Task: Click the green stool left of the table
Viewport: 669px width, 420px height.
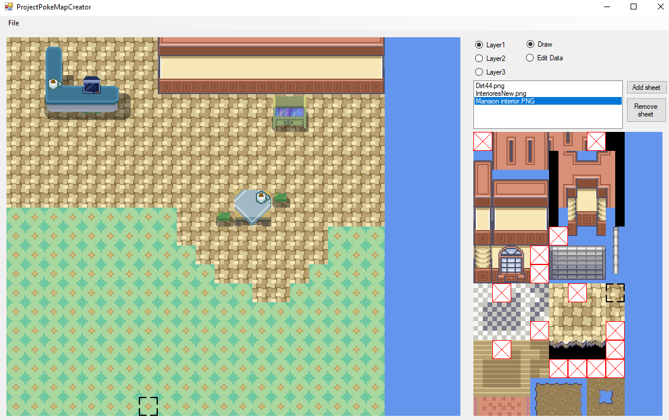Action: click(x=225, y=217)
